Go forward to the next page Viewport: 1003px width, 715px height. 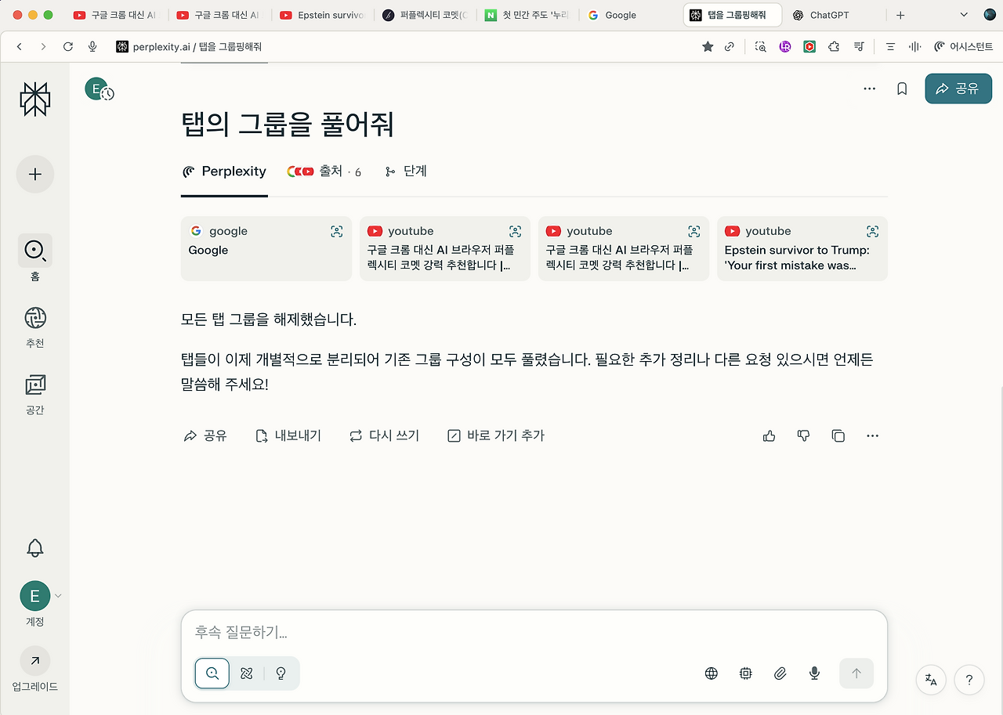tap(43, 47)
